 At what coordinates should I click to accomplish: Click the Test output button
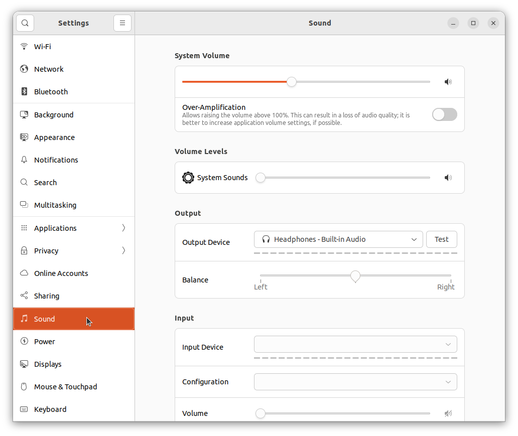[441, 239]
